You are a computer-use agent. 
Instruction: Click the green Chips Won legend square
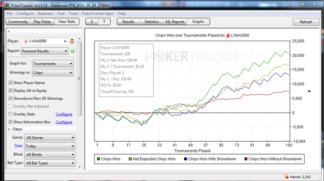[x=99, y=159]
